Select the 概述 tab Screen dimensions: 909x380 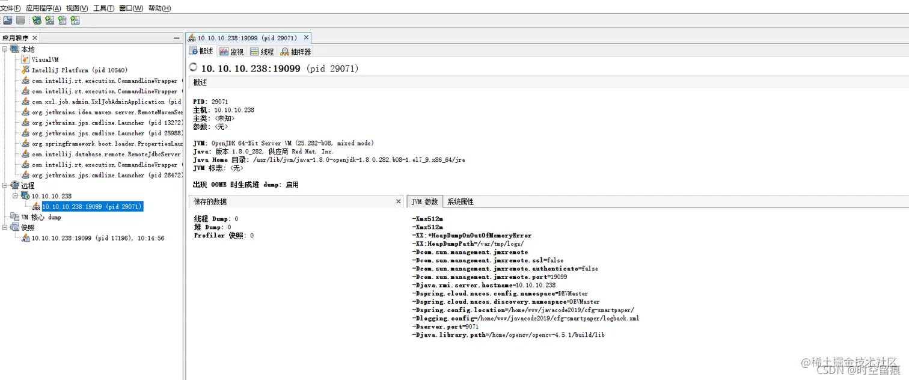[201, 51]
